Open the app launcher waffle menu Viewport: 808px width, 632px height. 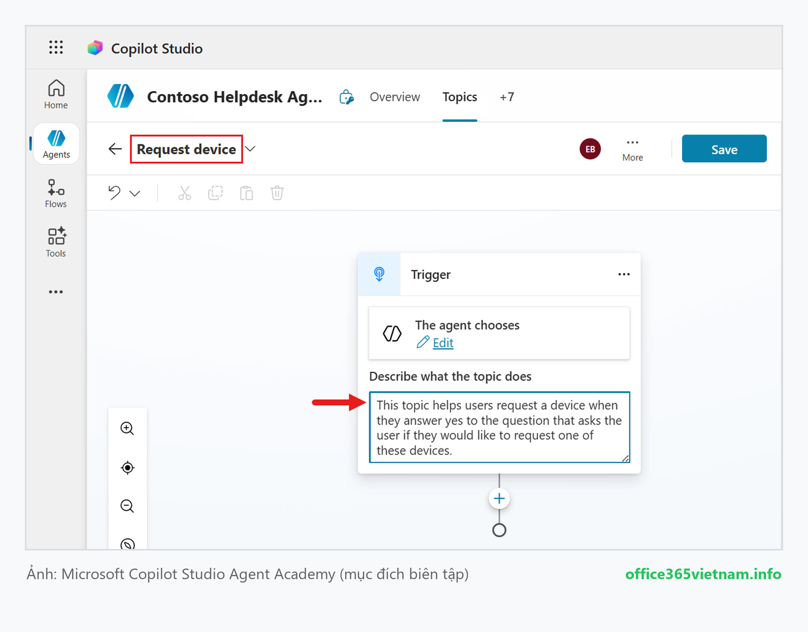pos(56,47)
